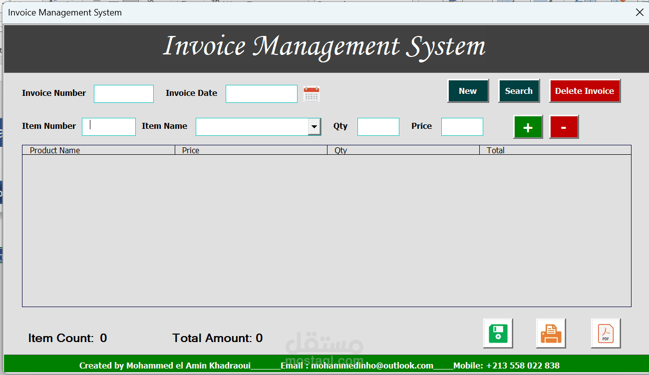Click the Product Name column header

(99, 150)
